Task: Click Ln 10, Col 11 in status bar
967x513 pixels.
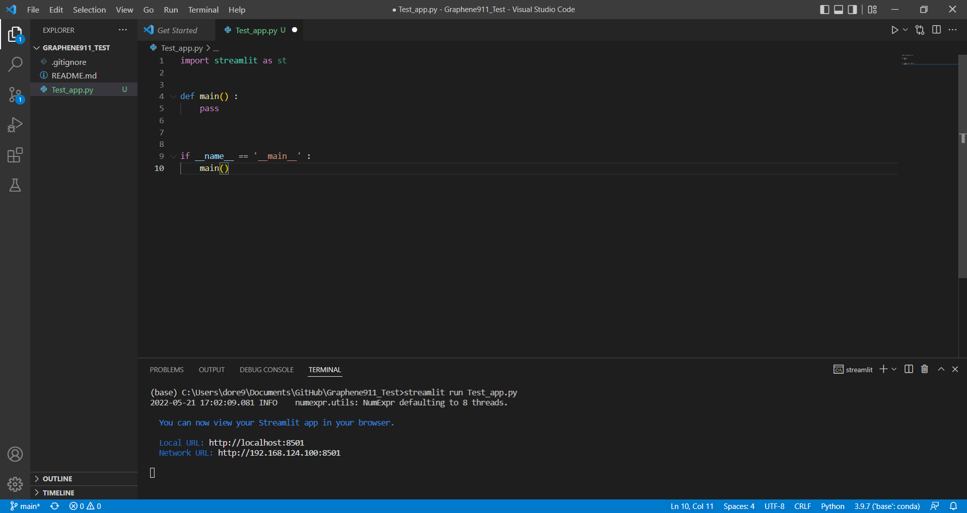Action: click(692, 506)
